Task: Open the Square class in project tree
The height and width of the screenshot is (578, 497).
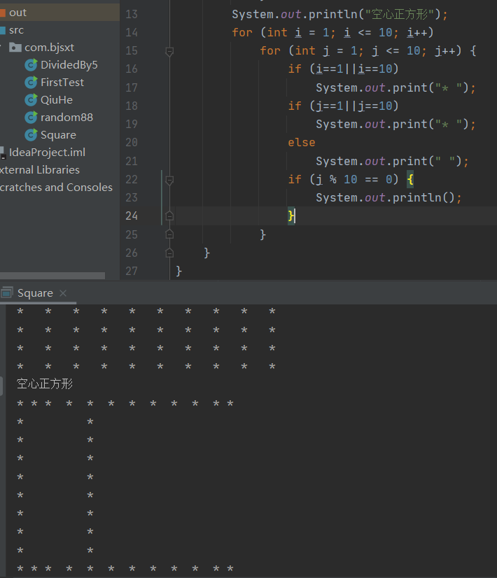Action: point(58,135)
